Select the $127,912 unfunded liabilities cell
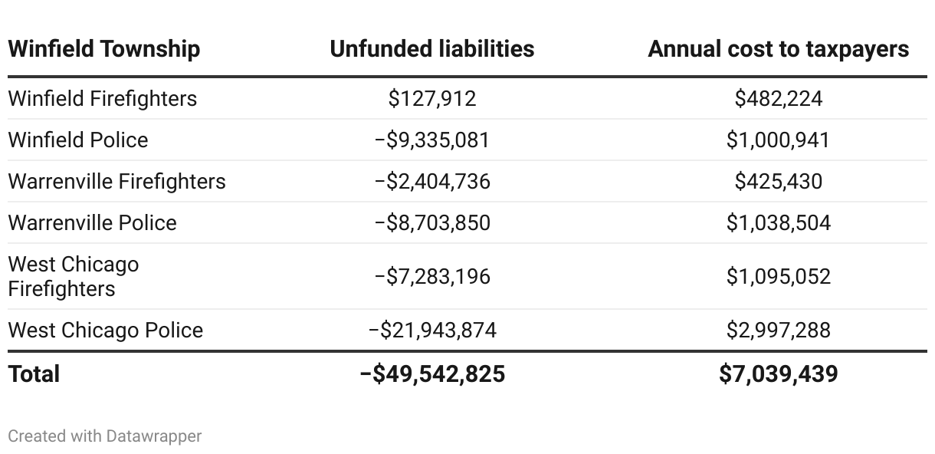935x454 pixels. pos(432,99)
